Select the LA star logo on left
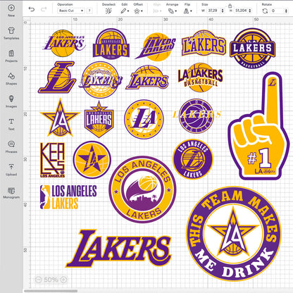The width and height of the screenshot is (293, 293). click(60, 118)
